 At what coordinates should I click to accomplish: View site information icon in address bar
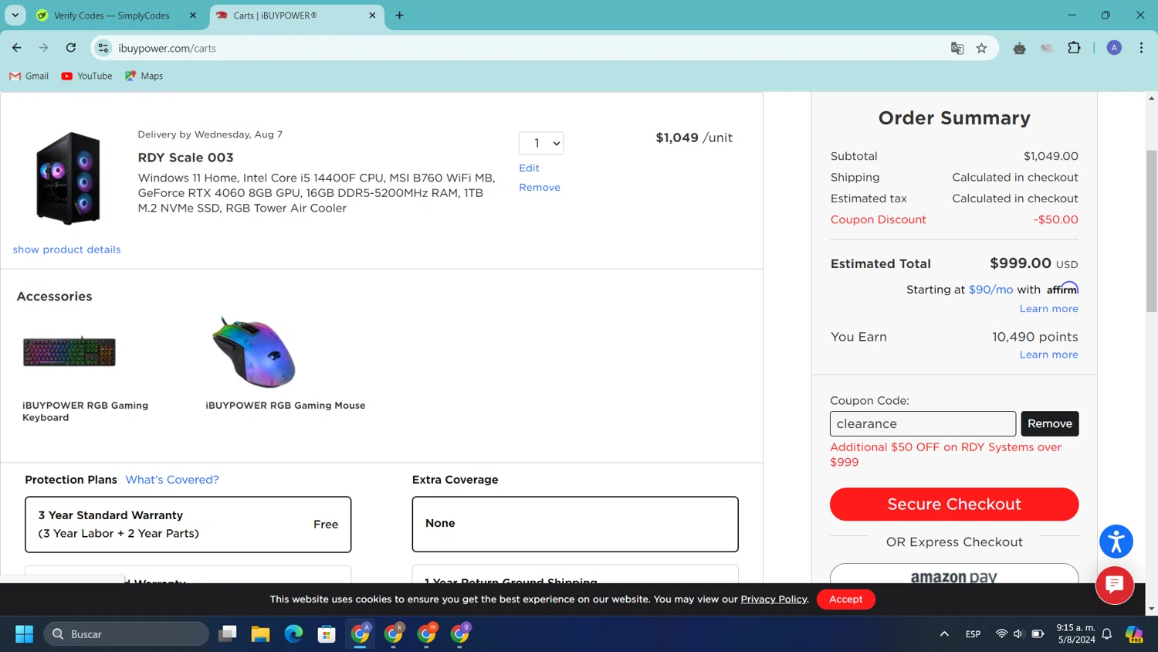click(x=103, y=48)
